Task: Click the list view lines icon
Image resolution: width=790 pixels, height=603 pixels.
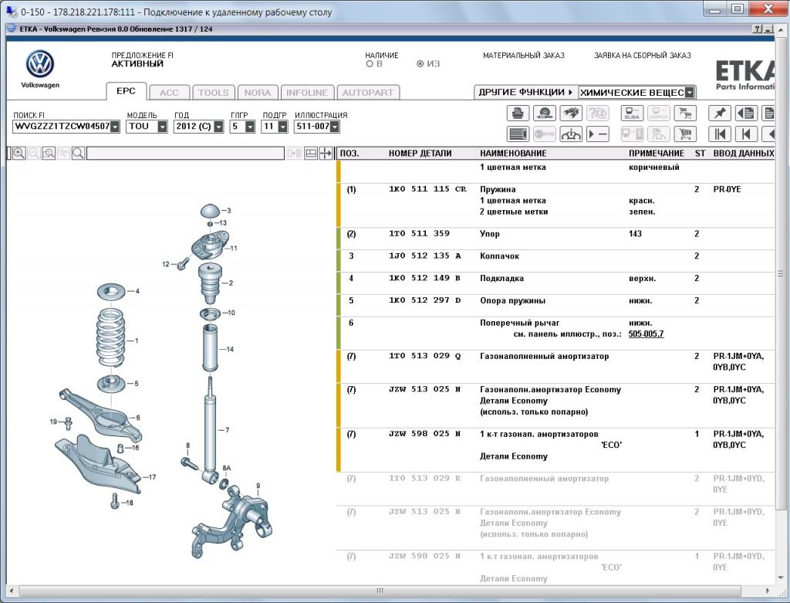Action: coord(518,134)
